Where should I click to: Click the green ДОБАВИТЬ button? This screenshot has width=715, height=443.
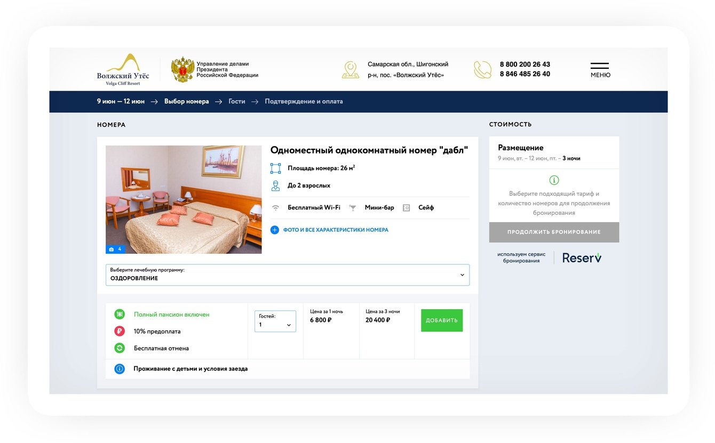click(442, 320)
